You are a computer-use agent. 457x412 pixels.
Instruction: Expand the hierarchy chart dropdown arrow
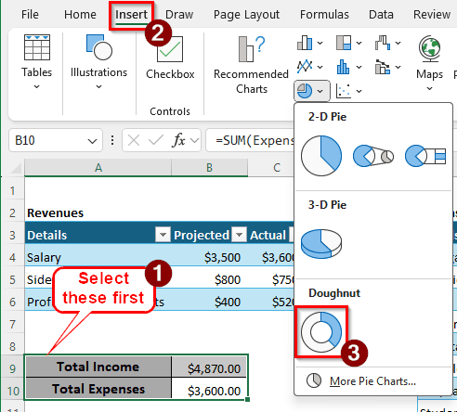tap(359, 43)
